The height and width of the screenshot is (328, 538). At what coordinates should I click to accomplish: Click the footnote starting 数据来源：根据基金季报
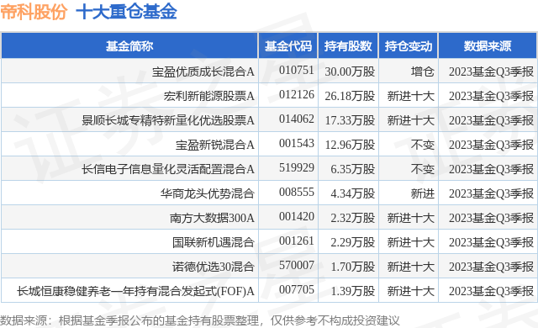[200, 320]
